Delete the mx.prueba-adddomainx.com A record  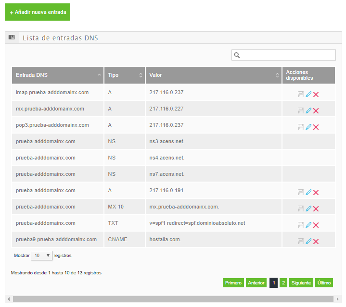(316, 111)
